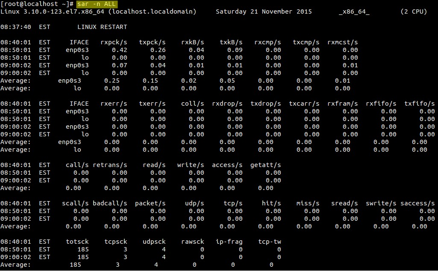The width and height of the screenshot is (438, 271).
Task: Click the 'txfifo/s' column header
Action: 420,104
